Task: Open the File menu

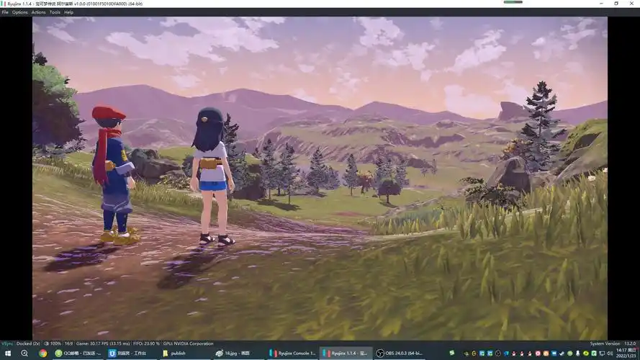Action: (x=5, y=12)
